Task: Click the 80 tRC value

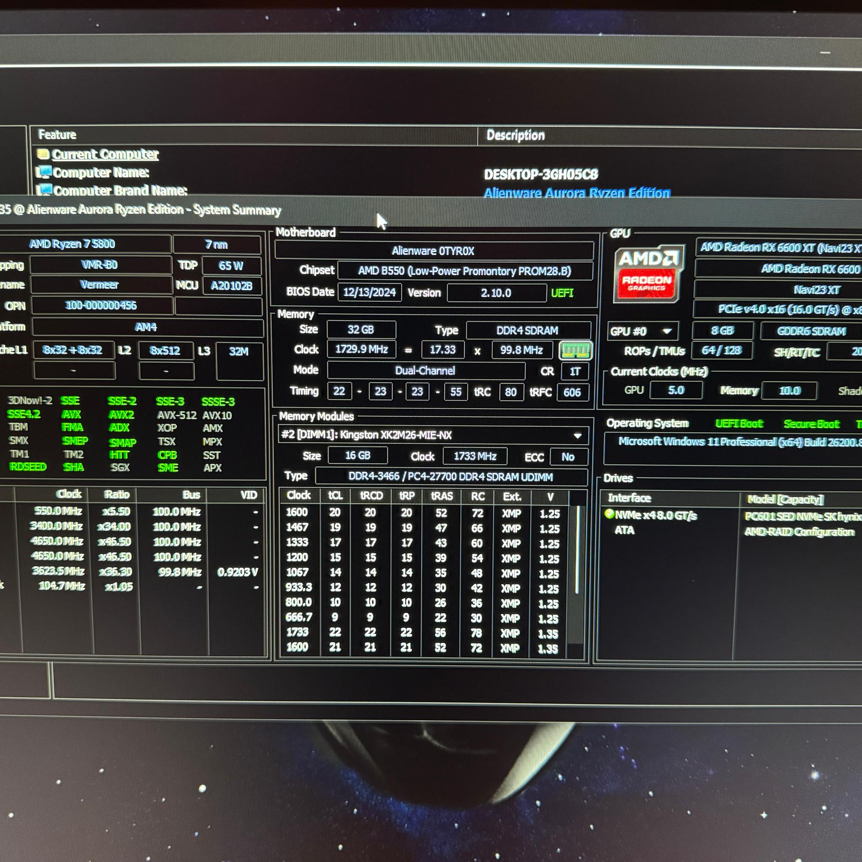Action: (x=511, y=393)
